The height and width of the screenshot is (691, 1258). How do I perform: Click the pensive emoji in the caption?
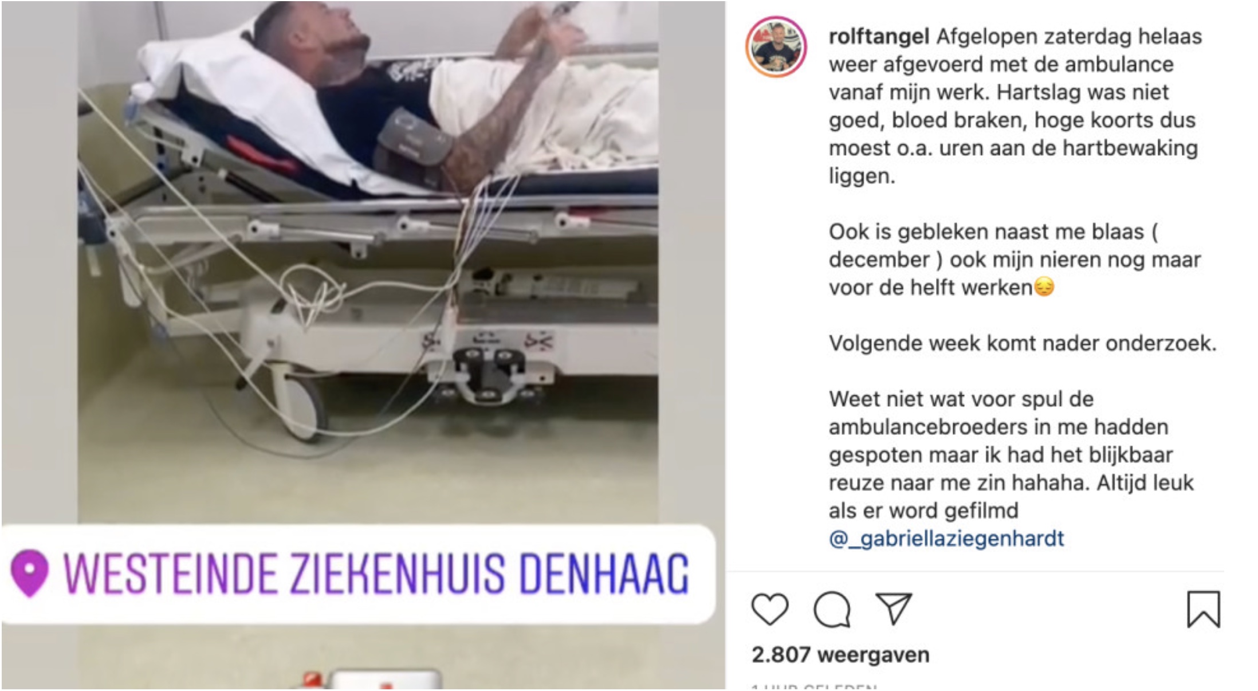[x=1044, y=288]
